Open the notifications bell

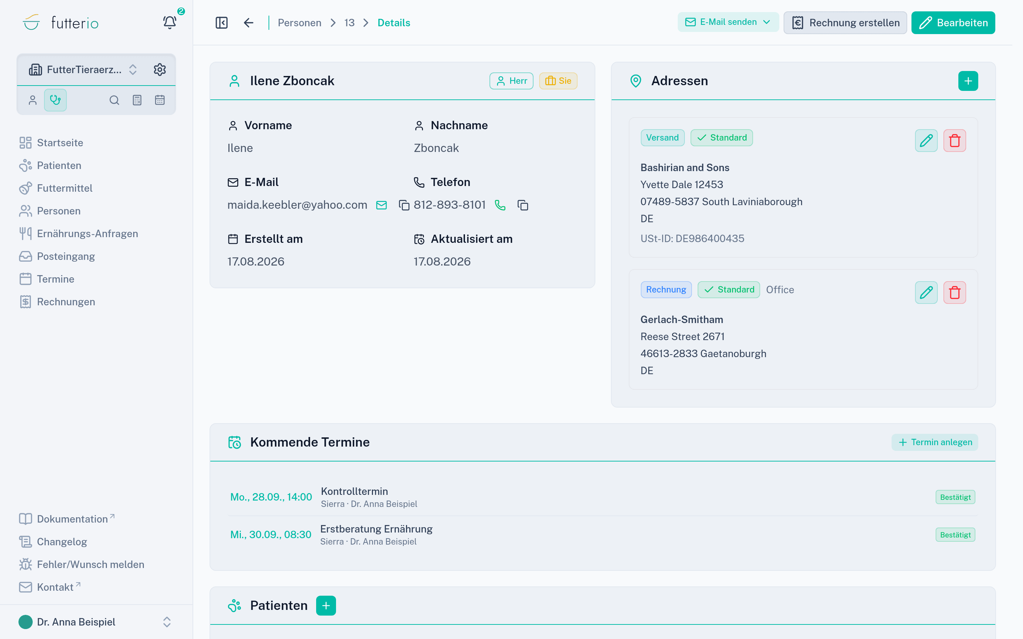coord(169,22)
